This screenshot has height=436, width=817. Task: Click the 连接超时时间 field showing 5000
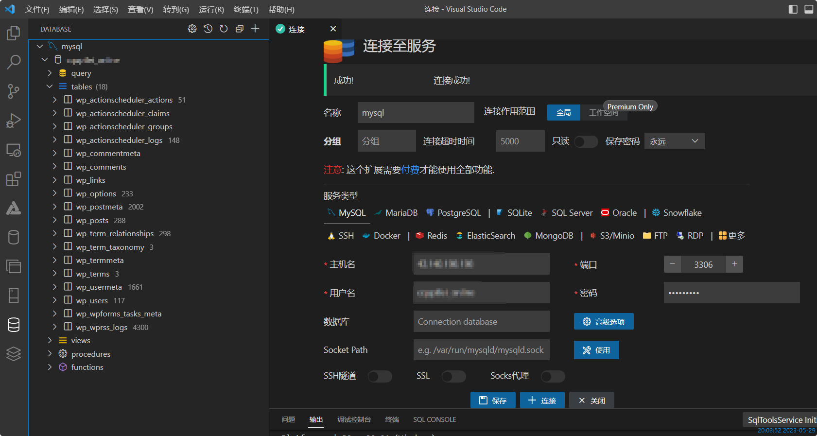tap(520, 141)
